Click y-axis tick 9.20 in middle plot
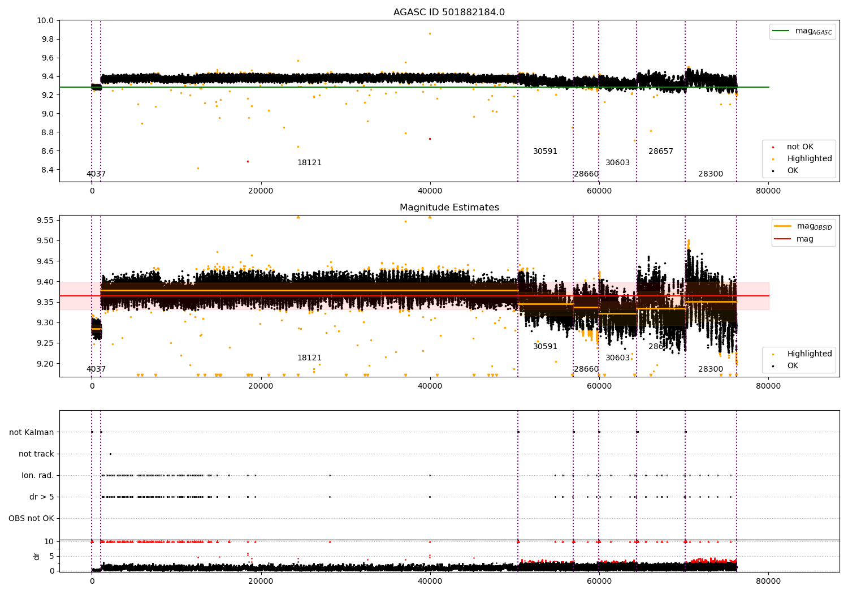 tap(45, 364)
